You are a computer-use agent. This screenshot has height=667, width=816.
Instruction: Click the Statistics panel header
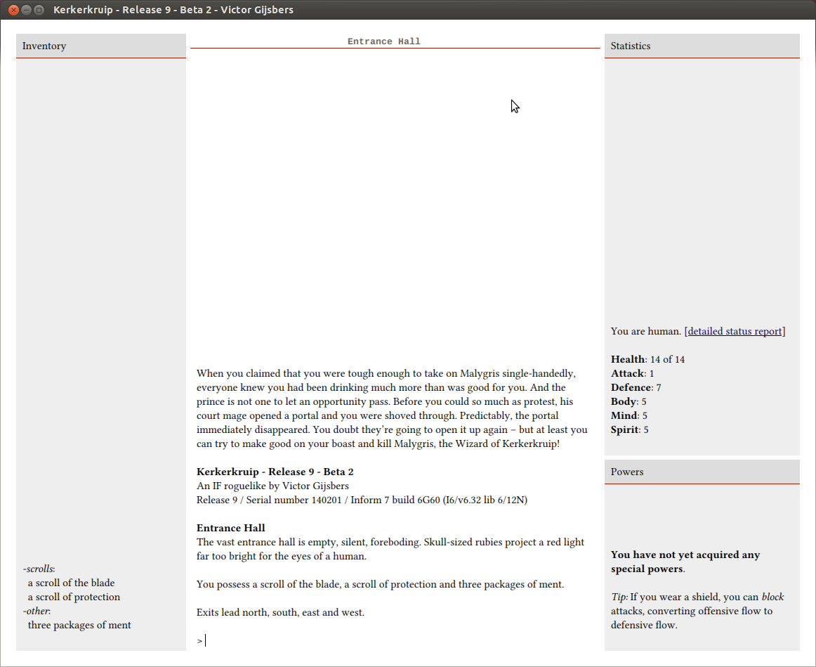702,46
